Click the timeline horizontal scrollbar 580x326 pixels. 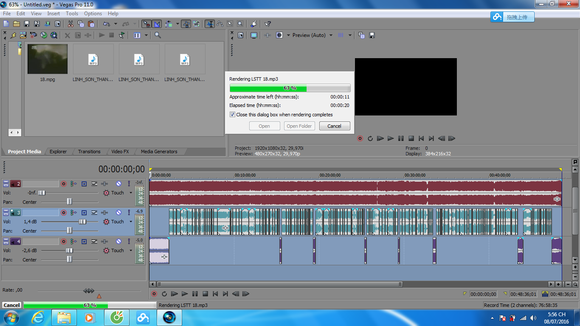coord(279,284)
